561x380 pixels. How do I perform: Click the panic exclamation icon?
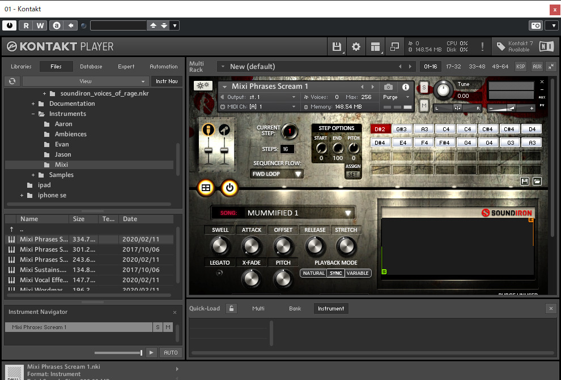[482, 46]
